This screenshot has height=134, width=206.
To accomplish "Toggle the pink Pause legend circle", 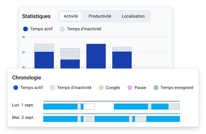I will 130,88.
